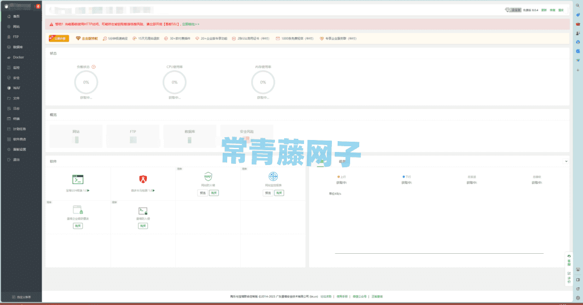This screenshot has width=583, height=305.
Task: Click the 更新 update link at top right
Action: (x=544, y=10)
